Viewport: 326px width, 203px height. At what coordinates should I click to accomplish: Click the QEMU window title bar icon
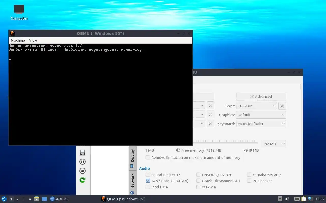(x=12, y=33)
